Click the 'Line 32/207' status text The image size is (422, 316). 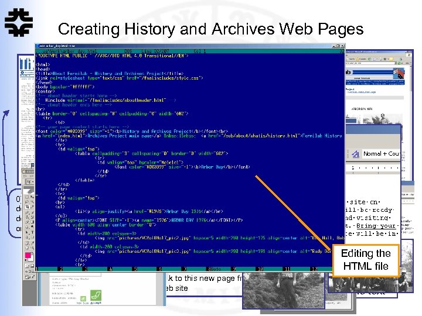coord(156,51)
